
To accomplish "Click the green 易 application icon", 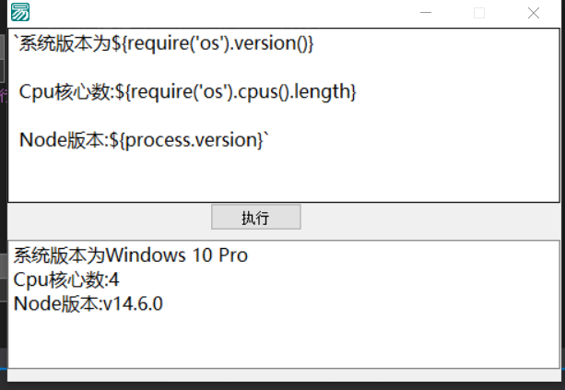I will 20,12.
